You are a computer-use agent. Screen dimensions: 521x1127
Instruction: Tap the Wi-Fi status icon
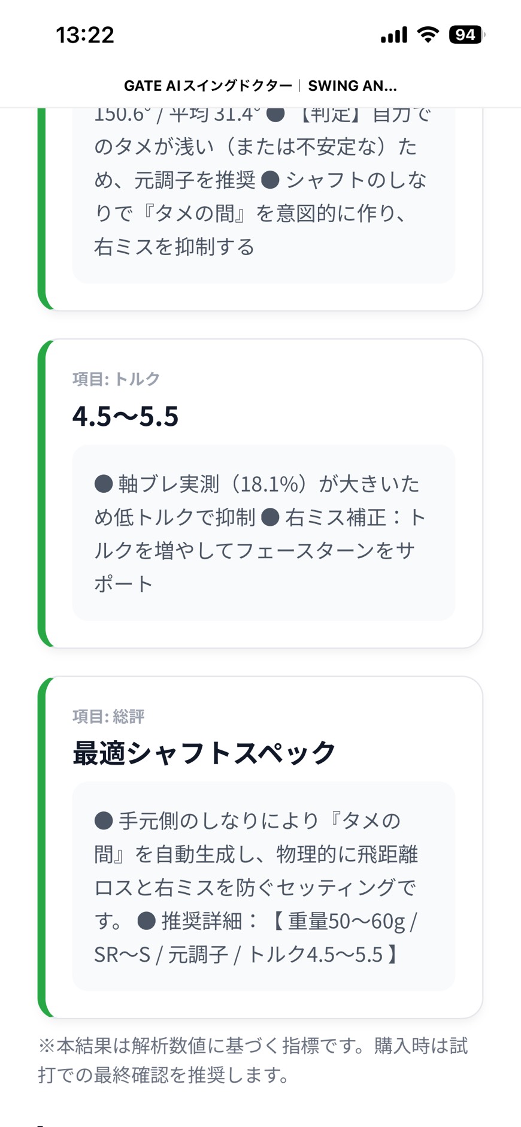coord(428,35)
